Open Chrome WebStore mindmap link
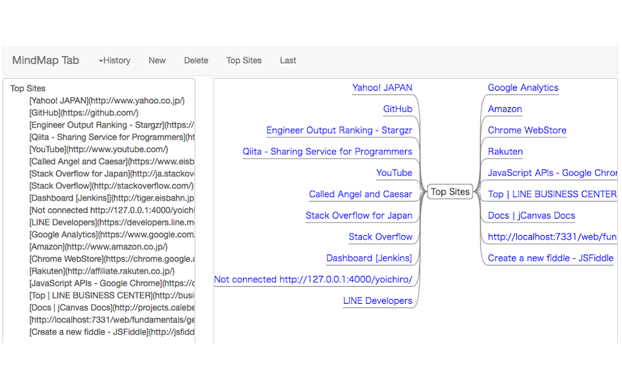 (x=527, y=130)
